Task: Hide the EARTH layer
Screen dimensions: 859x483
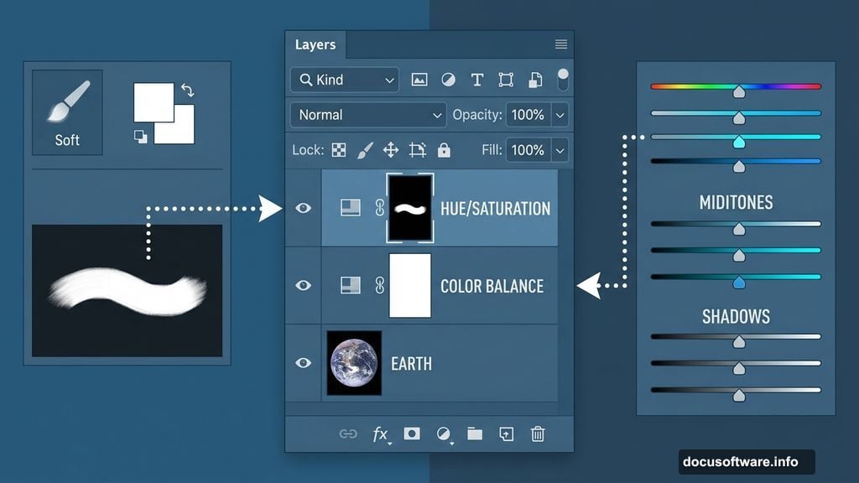Action: pyautogui.click(x=304, y=363)
